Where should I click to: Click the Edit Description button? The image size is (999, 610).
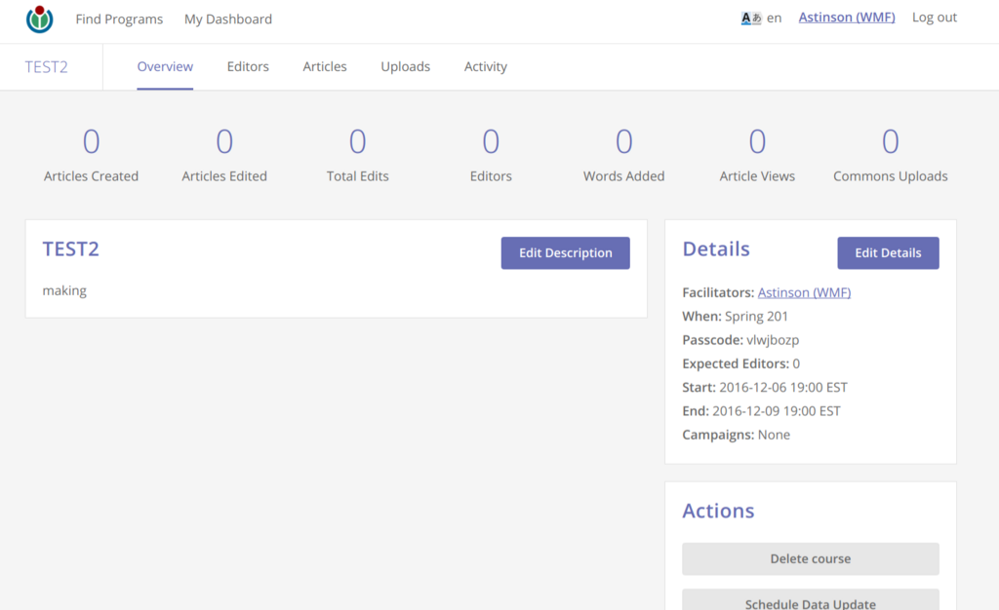click(565, 253)
